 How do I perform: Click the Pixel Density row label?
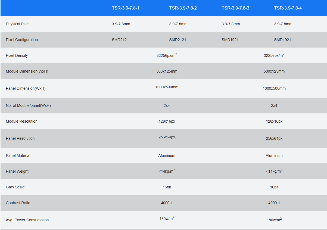(x=17, y=55)
